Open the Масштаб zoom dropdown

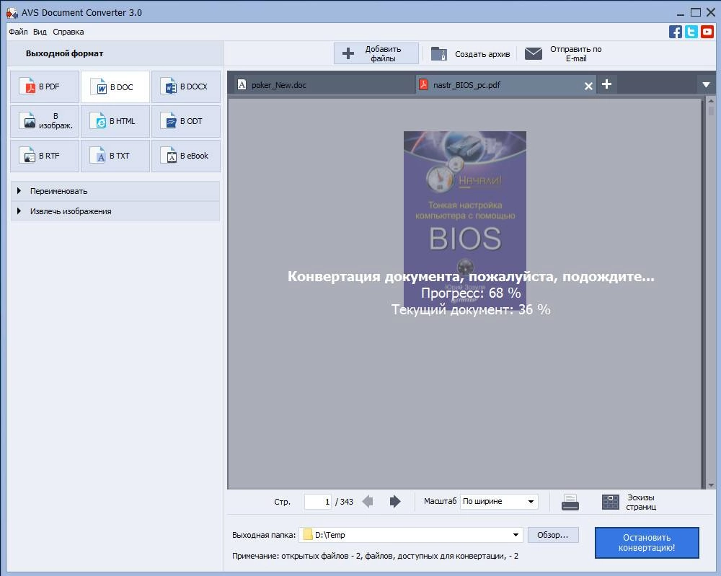[x=499, y=501]
